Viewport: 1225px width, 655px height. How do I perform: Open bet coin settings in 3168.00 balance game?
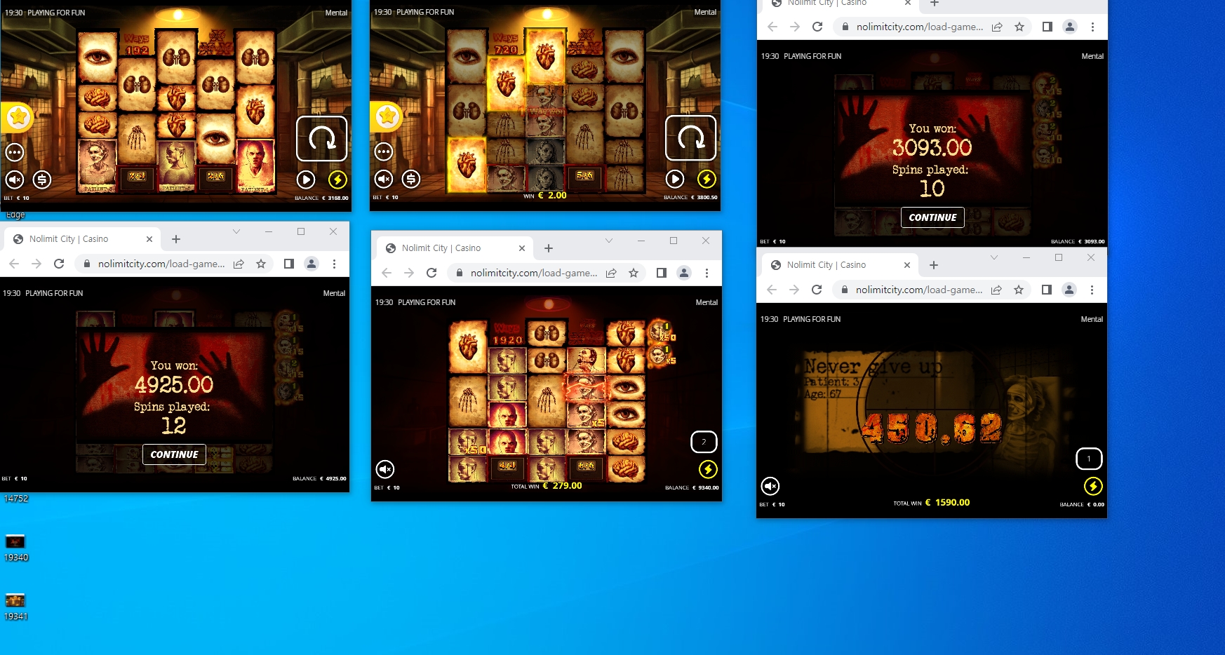pos(42,180)
